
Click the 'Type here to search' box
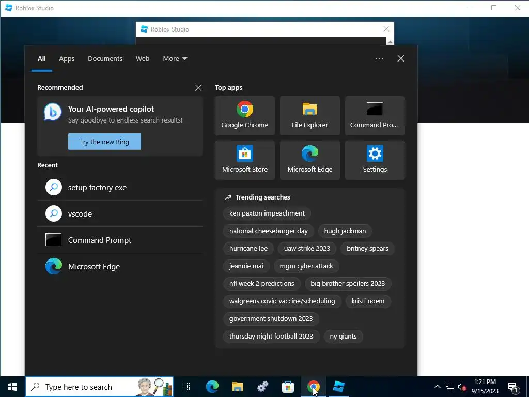(99, 387)
